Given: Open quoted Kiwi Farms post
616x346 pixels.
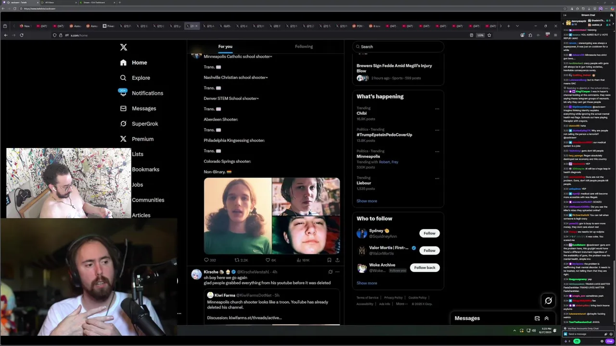Looking at the screenshot, I should (x=272, y=307).
